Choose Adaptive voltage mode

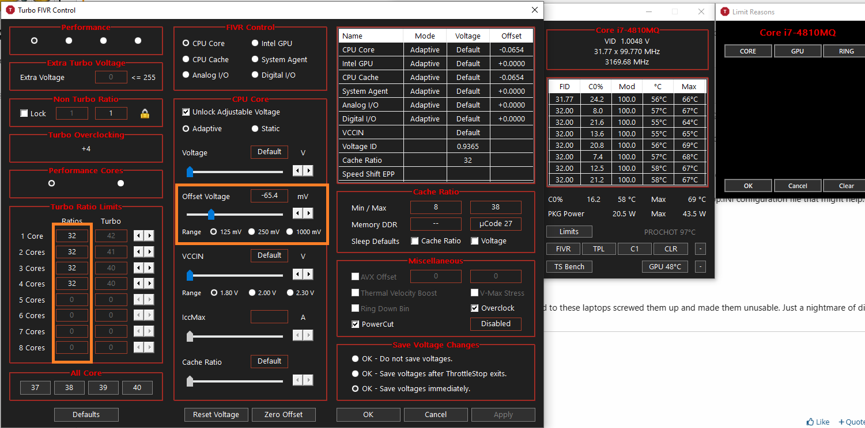[186, 128]
